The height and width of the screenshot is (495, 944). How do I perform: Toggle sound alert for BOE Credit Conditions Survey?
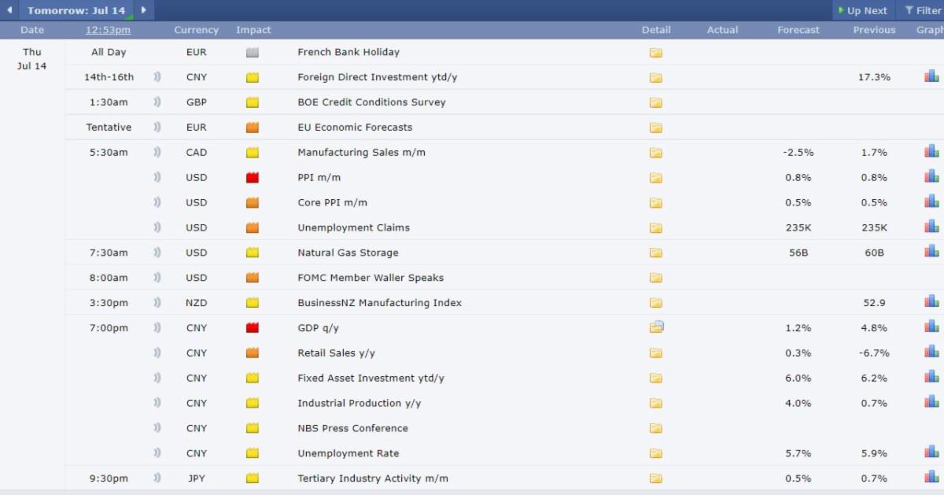pos(157,102)
